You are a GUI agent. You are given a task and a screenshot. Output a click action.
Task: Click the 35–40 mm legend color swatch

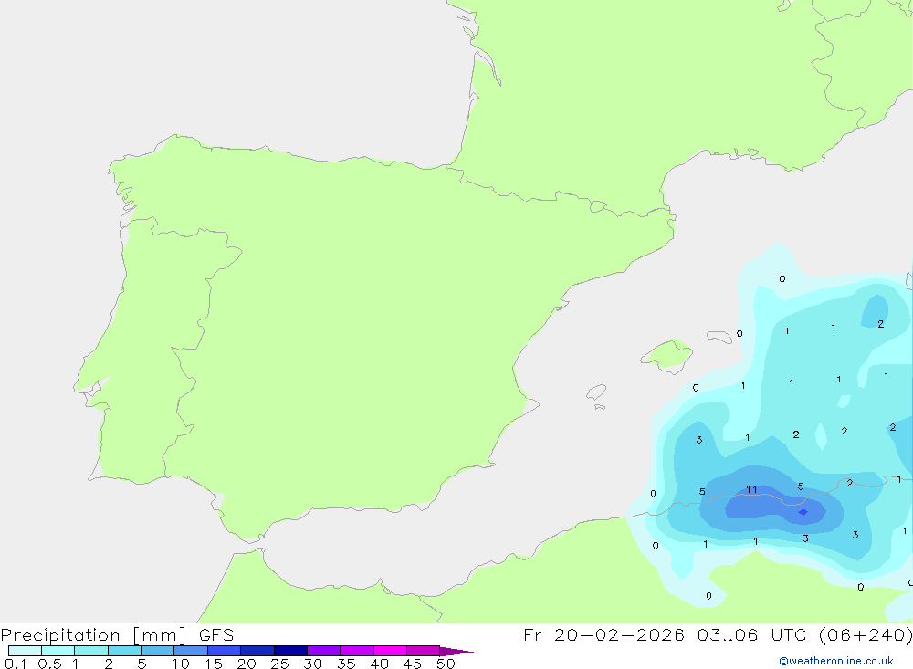pyautogui.click(x=357, y=651)
